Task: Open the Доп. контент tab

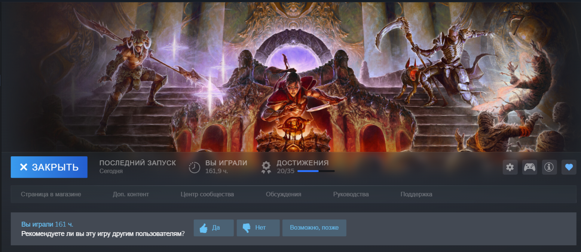Action: click(131, 194)
